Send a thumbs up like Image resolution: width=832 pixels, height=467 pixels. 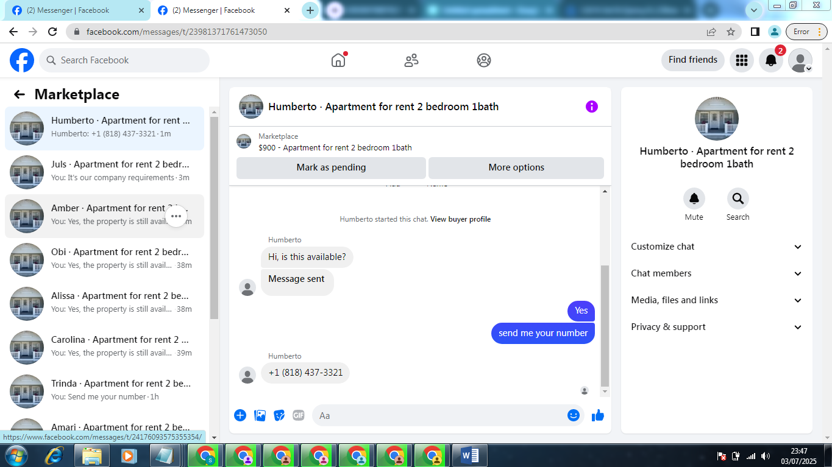[598, 415]
